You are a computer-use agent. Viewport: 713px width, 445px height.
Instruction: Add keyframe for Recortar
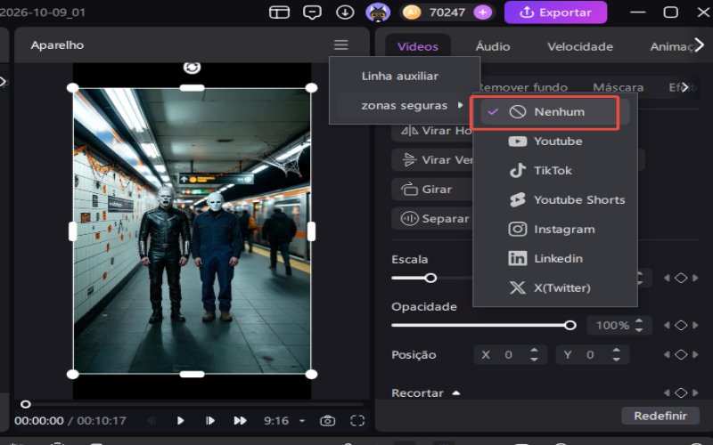[x=681, y=392]
